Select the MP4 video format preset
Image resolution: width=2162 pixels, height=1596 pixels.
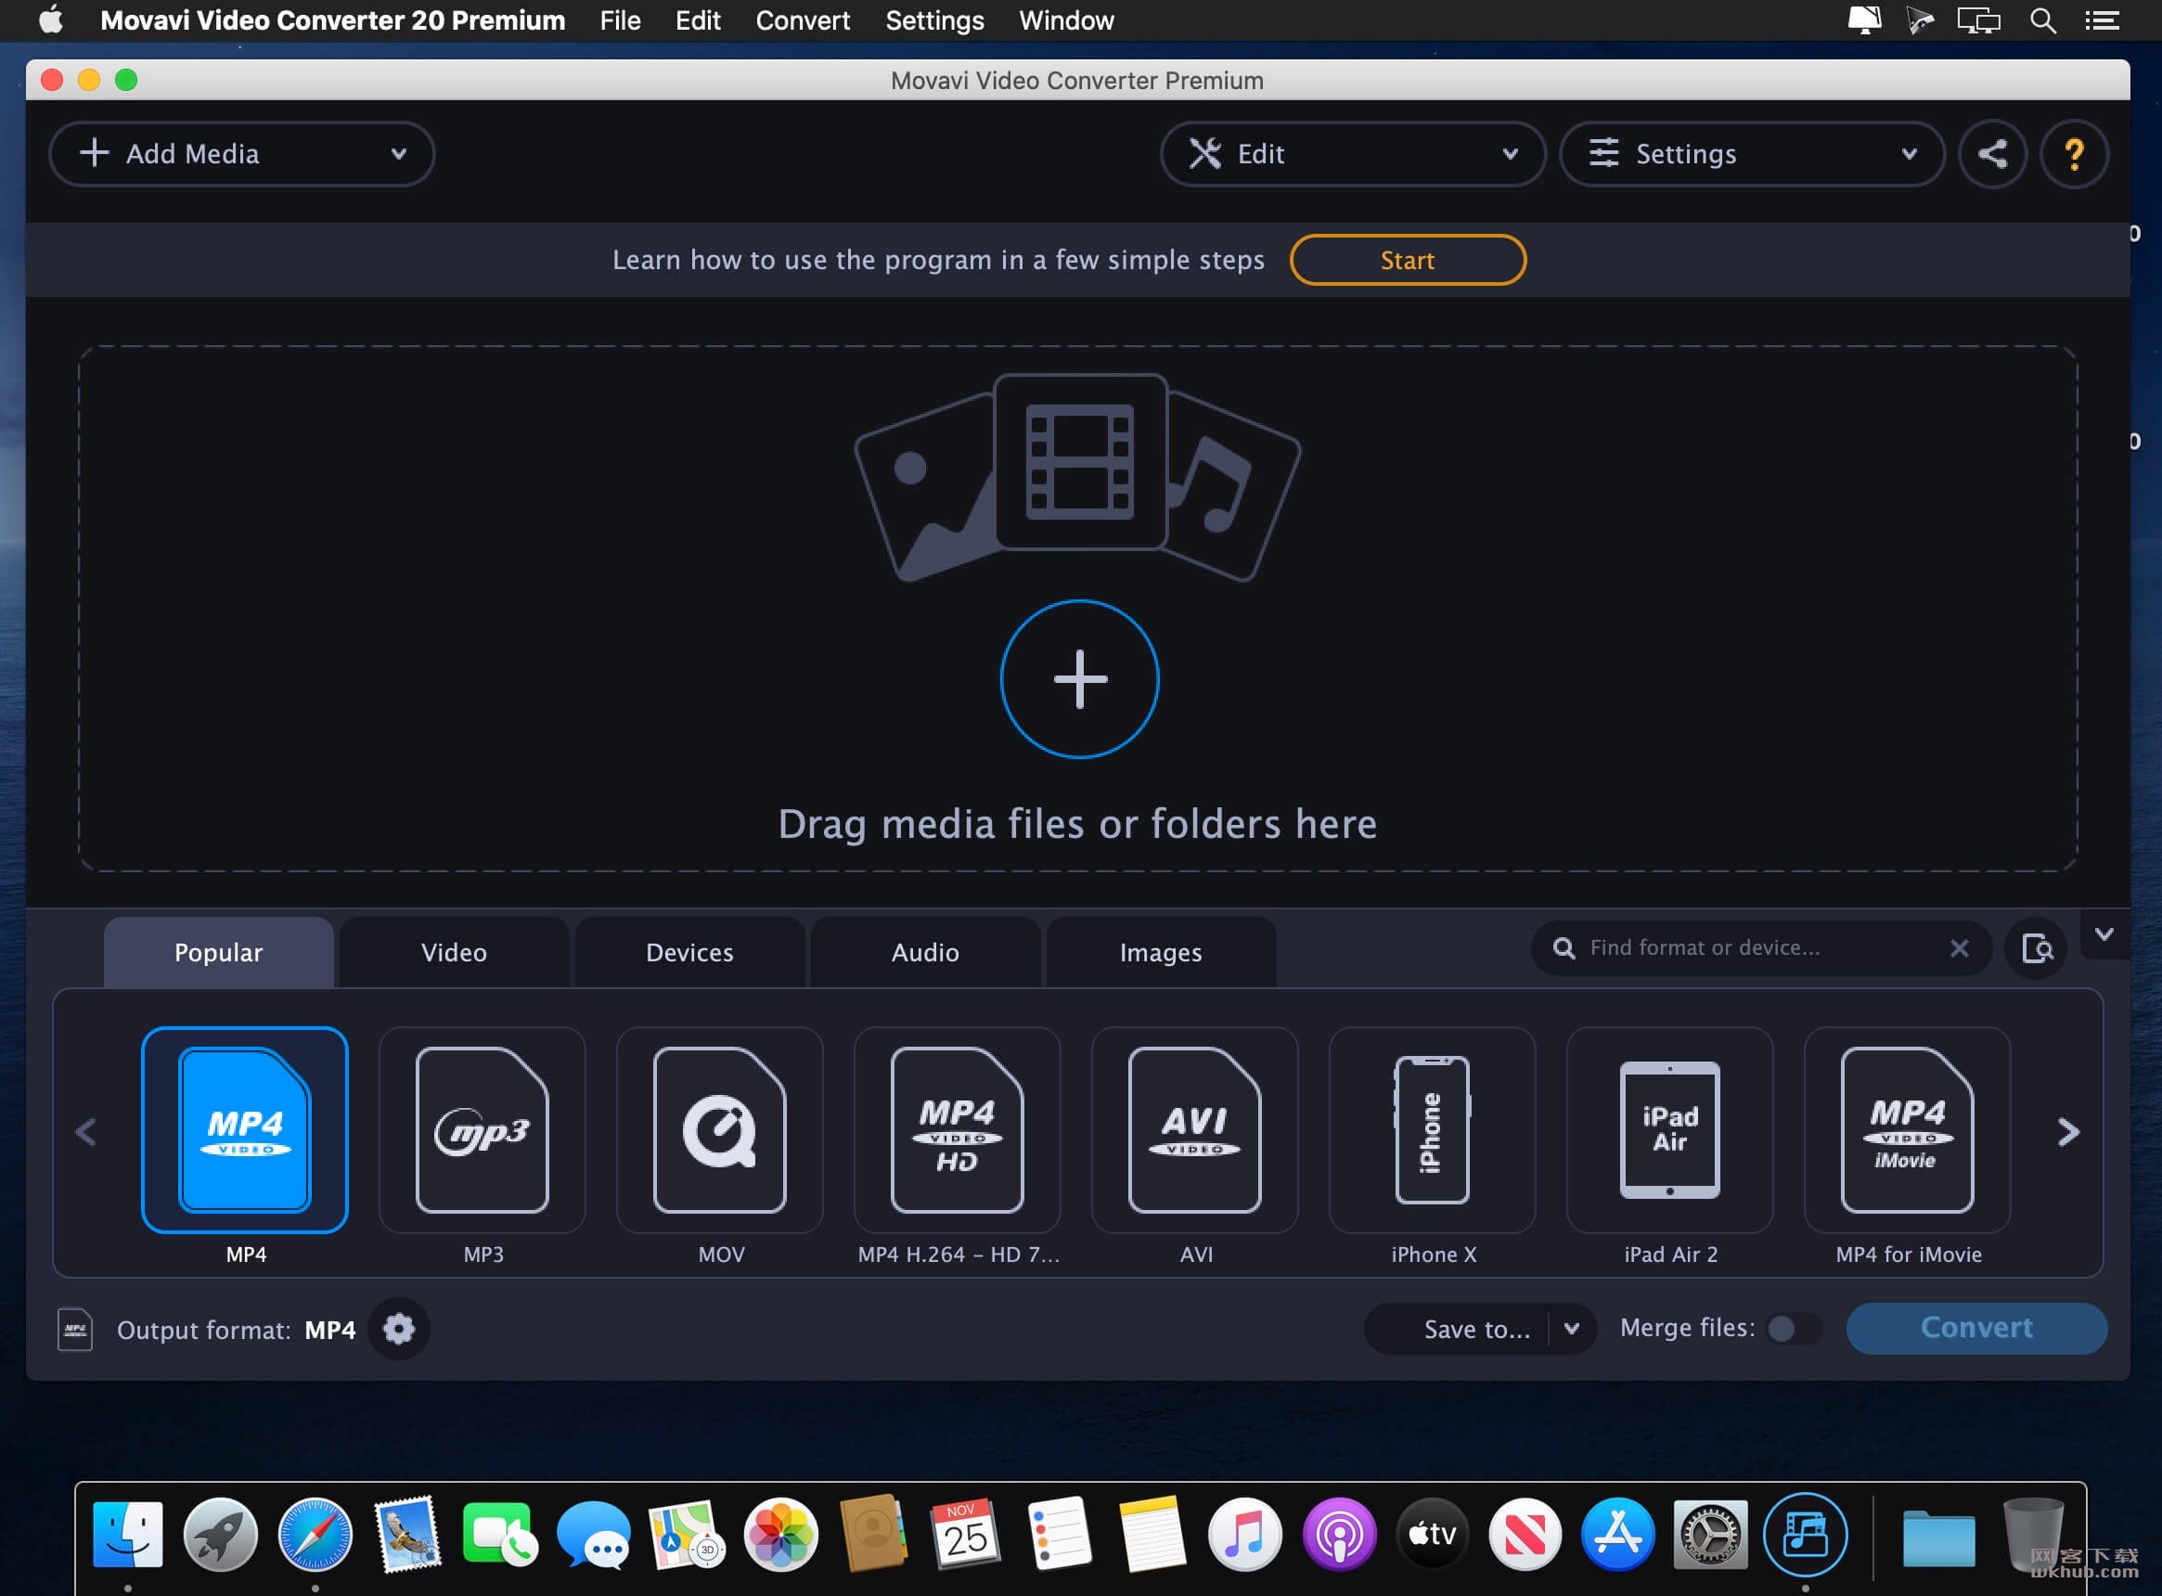244,1129
